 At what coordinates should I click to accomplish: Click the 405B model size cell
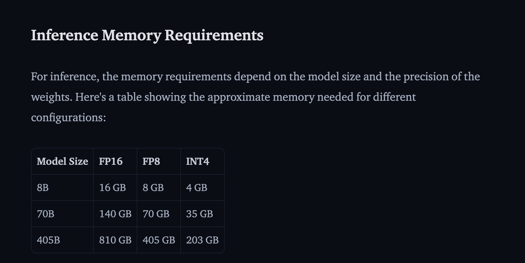coord(62,240)
